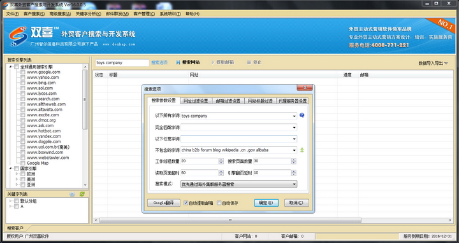Click green import icon beside excluded words field
This screenshot has height=243, width=459.
click(x=302, y=150)
